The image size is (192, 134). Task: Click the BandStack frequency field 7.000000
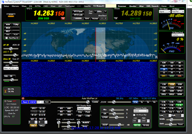click(x=78, y=19)
